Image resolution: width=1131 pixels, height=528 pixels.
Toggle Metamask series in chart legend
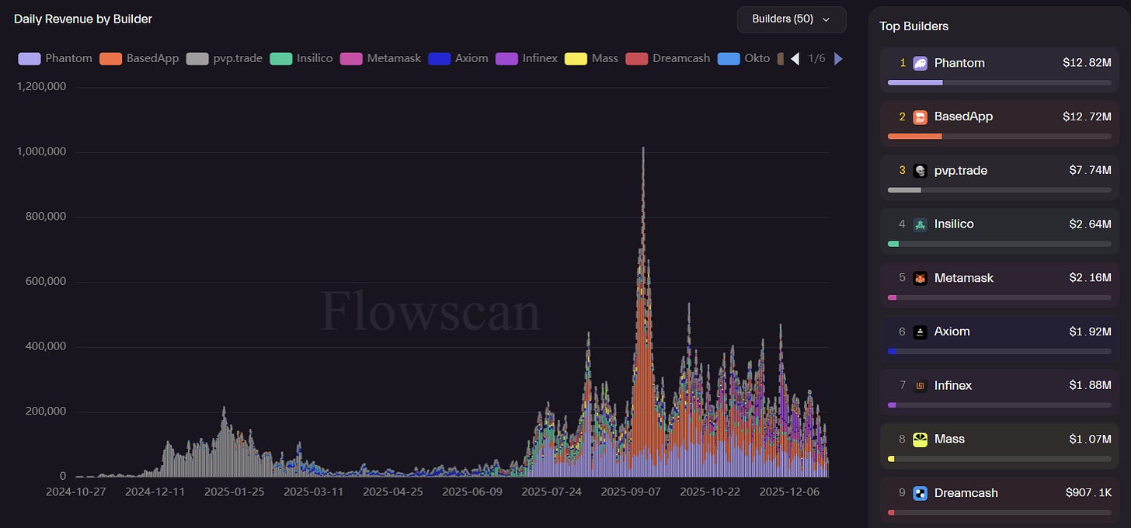click(x=381, y=58)
